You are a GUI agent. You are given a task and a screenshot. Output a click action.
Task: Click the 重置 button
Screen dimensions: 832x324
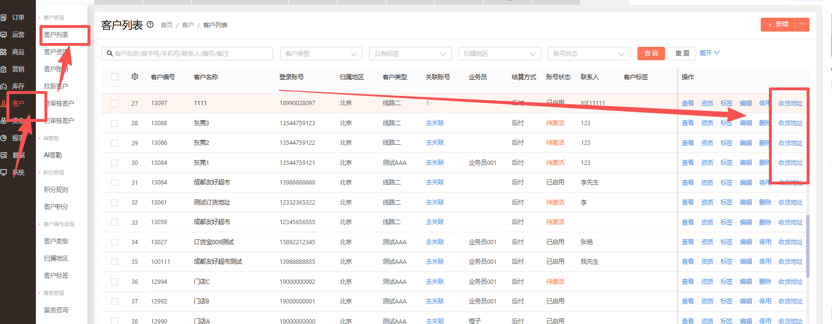(682, 54)
